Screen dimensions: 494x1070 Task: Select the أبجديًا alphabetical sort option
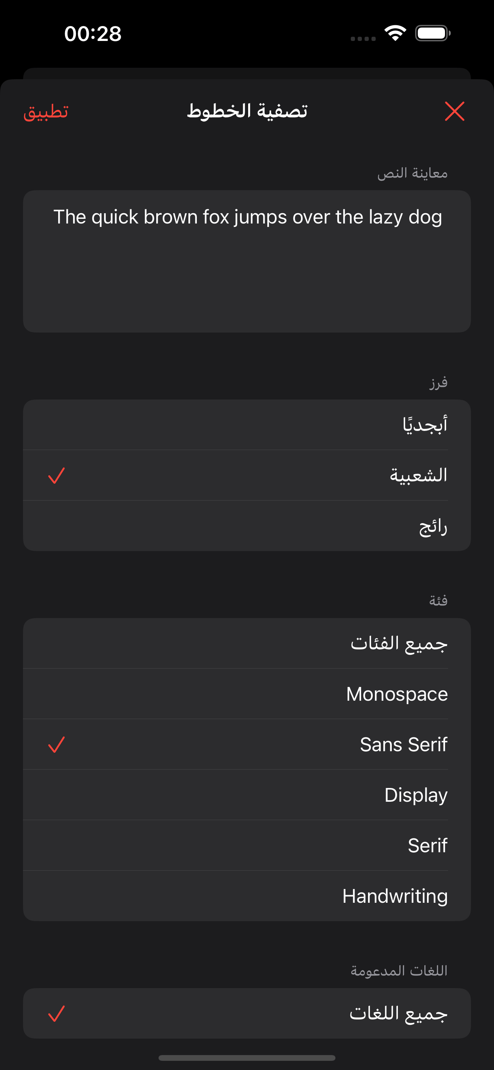click(x=247, y=424)
